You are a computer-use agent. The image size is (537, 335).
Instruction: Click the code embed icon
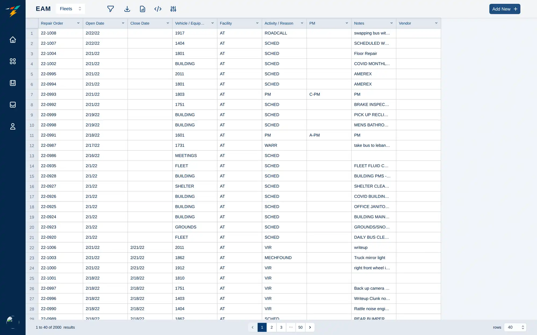[x=158, y=9]
